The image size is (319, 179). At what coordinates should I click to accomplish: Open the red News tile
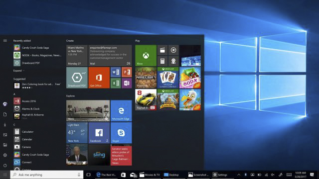121,155
